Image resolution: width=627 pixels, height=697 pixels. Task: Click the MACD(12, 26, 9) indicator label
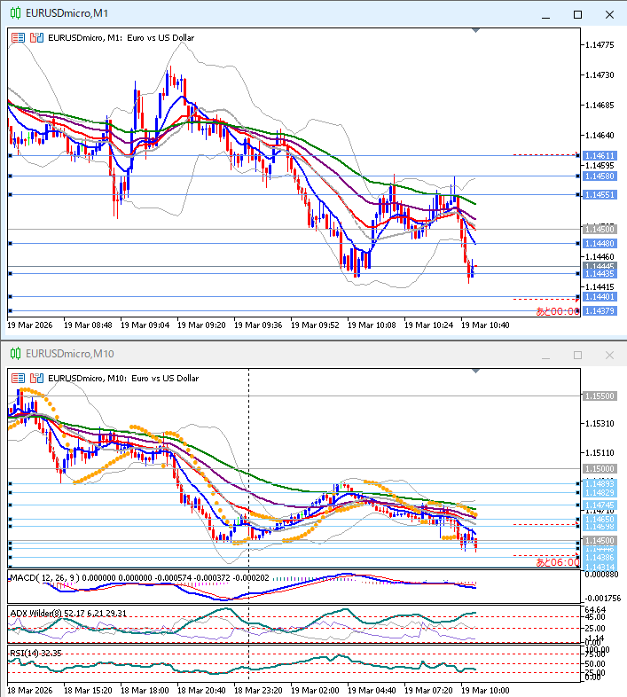(x=44, y=578)
